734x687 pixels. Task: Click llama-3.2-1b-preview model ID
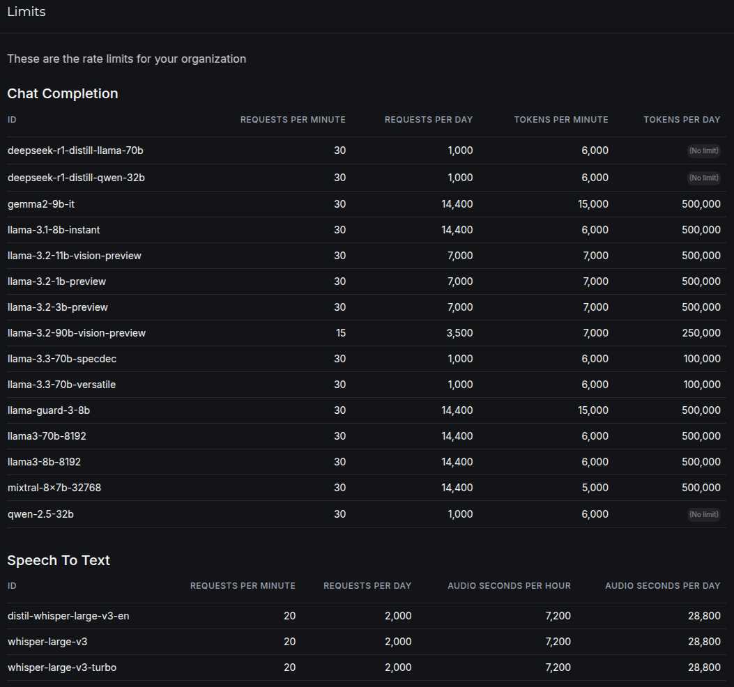[x=56, y=281]
